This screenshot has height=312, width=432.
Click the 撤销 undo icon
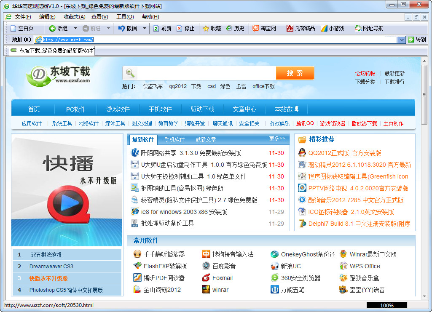click(x=121, y=28)
